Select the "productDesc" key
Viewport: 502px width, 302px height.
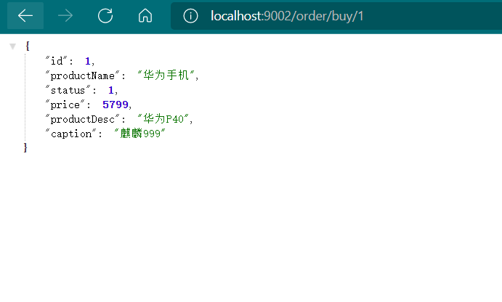point(82,119)
